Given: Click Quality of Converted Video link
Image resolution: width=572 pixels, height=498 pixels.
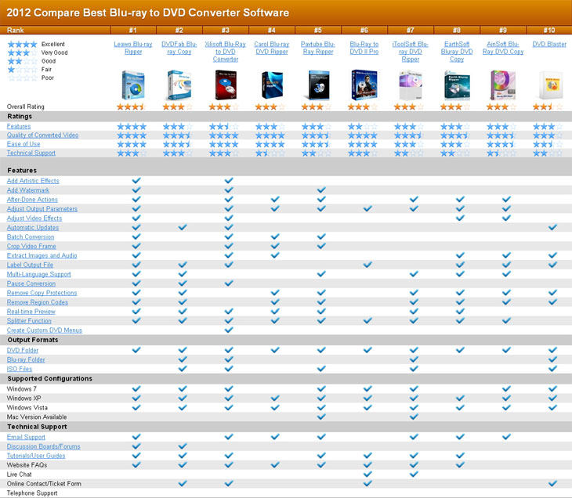Looking at the screenshot, I should (42, 135).
